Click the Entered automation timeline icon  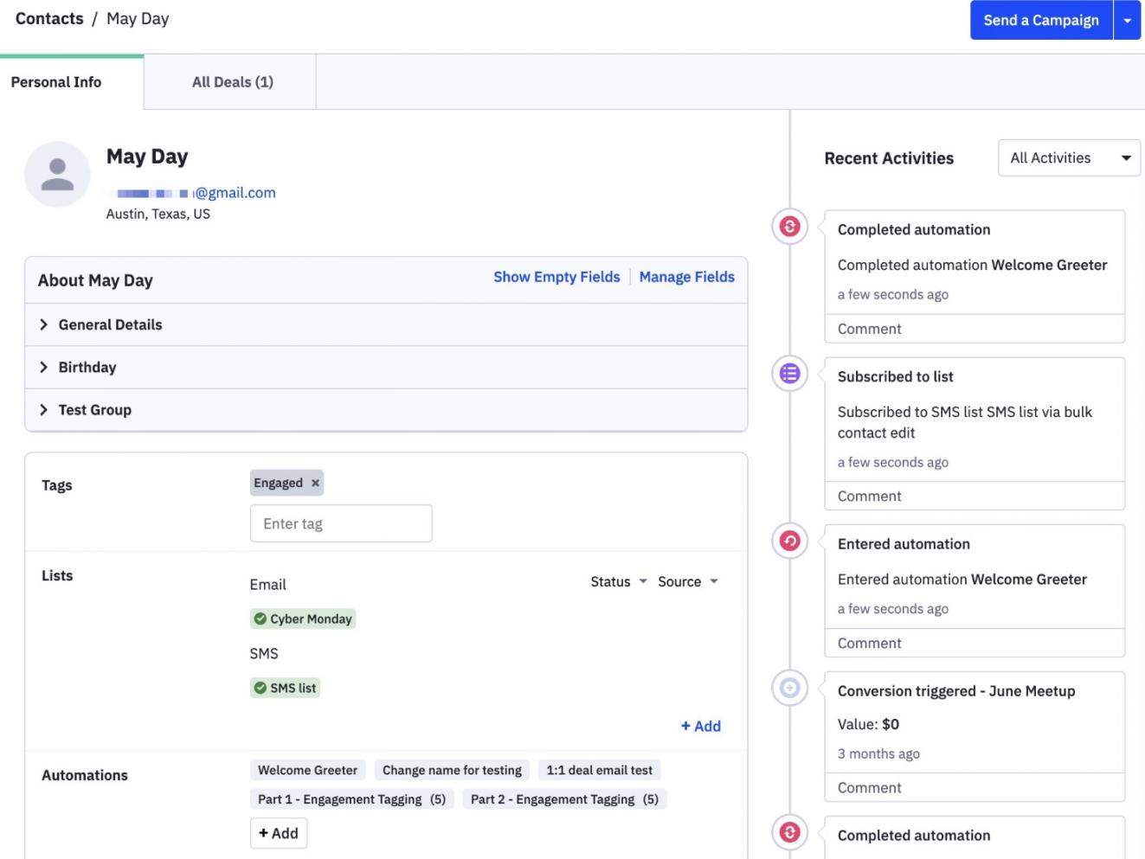[788, 541]
